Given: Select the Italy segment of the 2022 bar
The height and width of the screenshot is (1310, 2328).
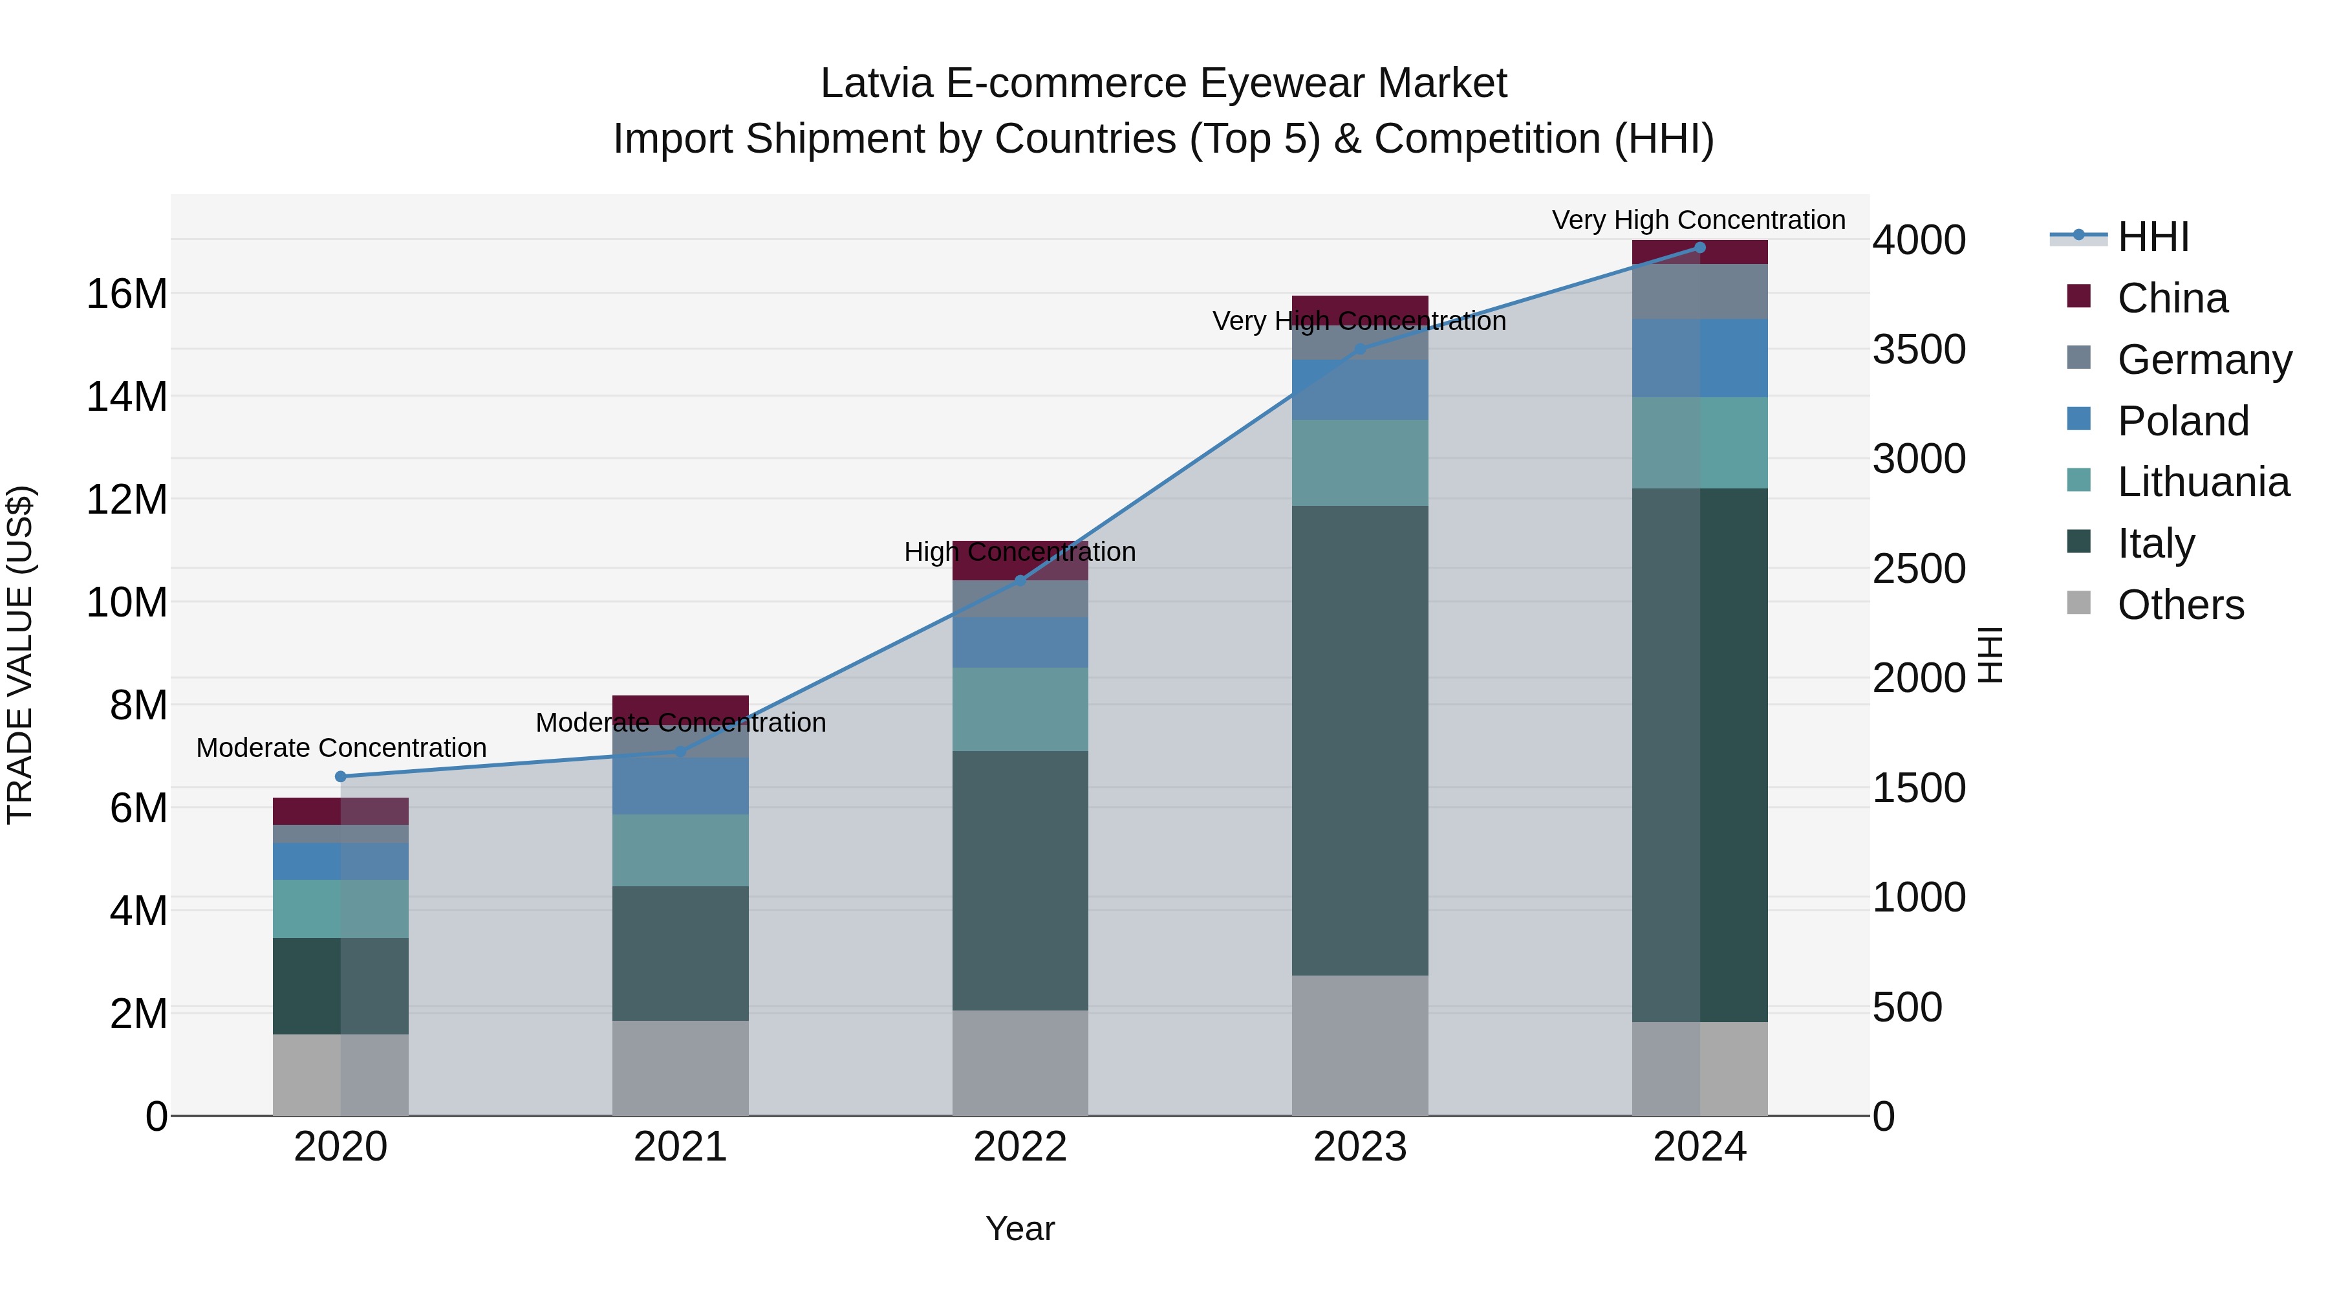Looking at the screenshot, I should [x=1020, y=880].
